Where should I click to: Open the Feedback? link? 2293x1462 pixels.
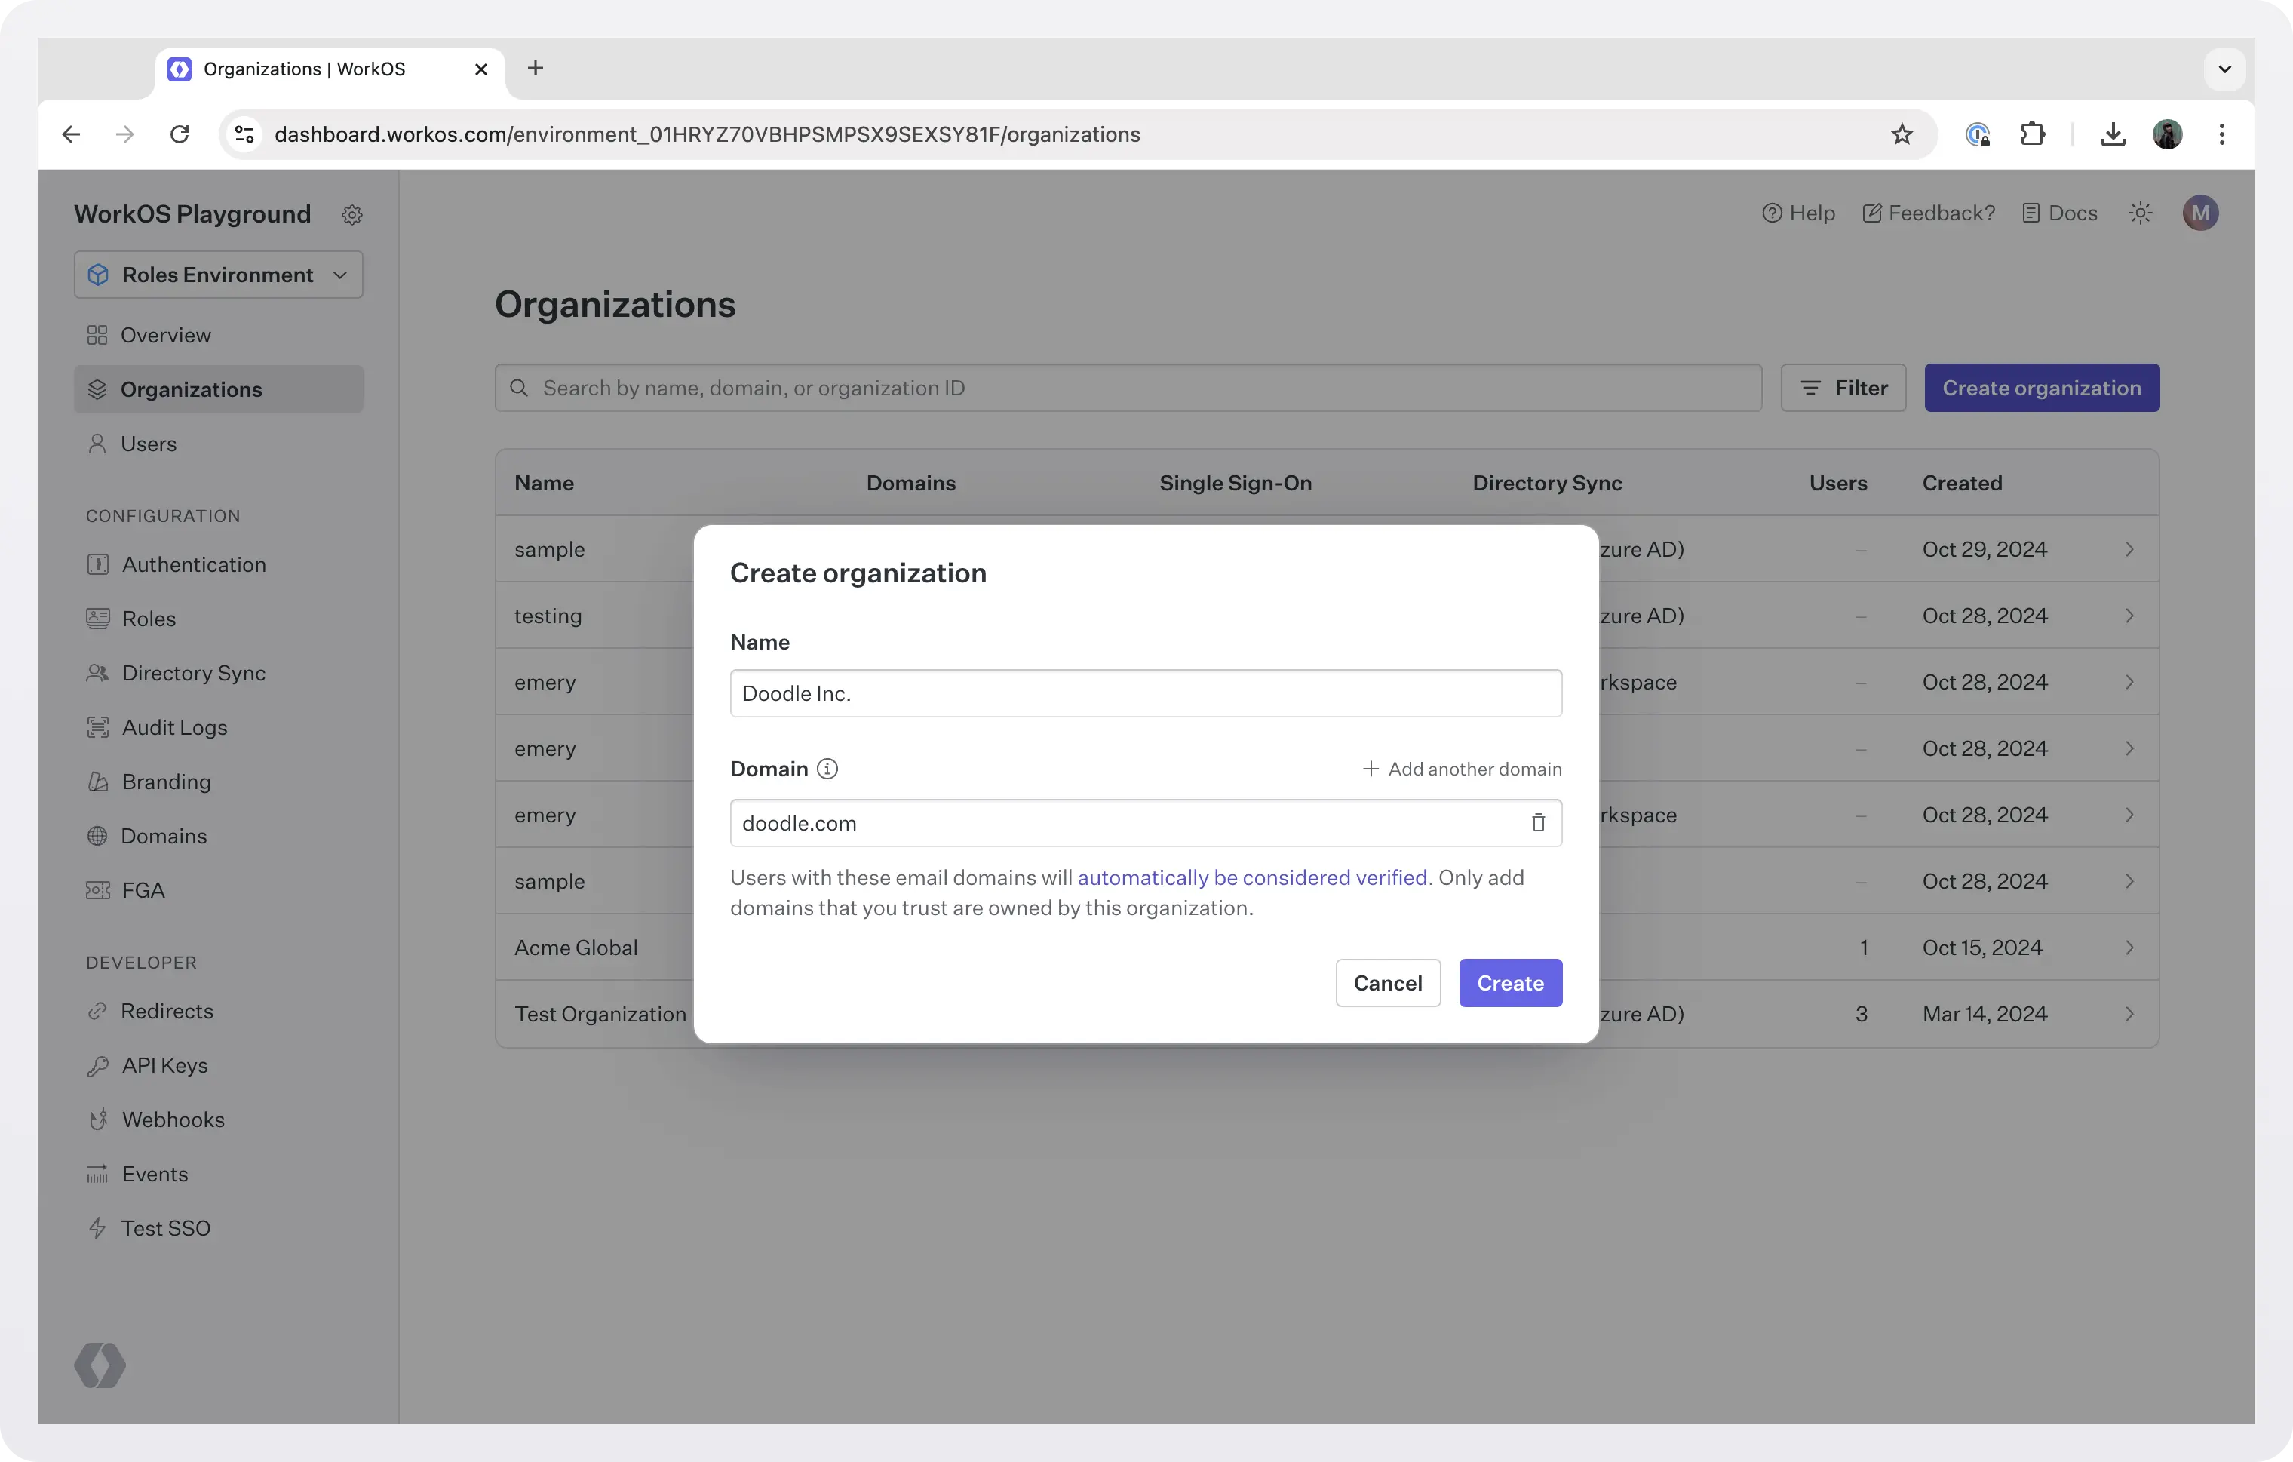click(x=1928, y=213)
